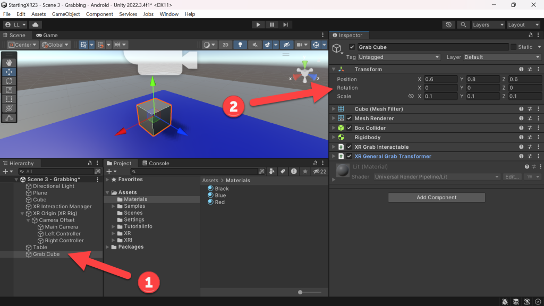Disable the Box Collider component checkbox

click(350, 128)
